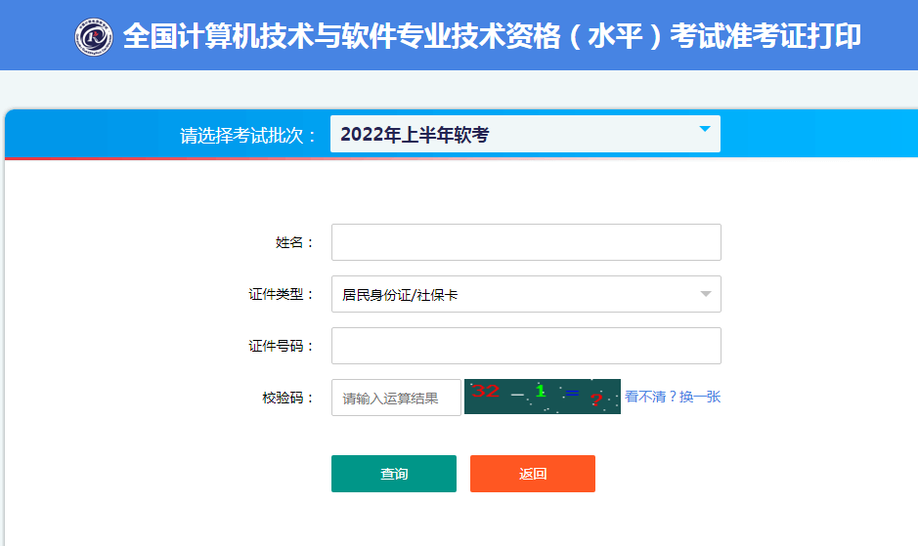This screenshot has height=546, width=918.
Task: Click the blue arrow of exam batch selector
Action: pos(705,129)
